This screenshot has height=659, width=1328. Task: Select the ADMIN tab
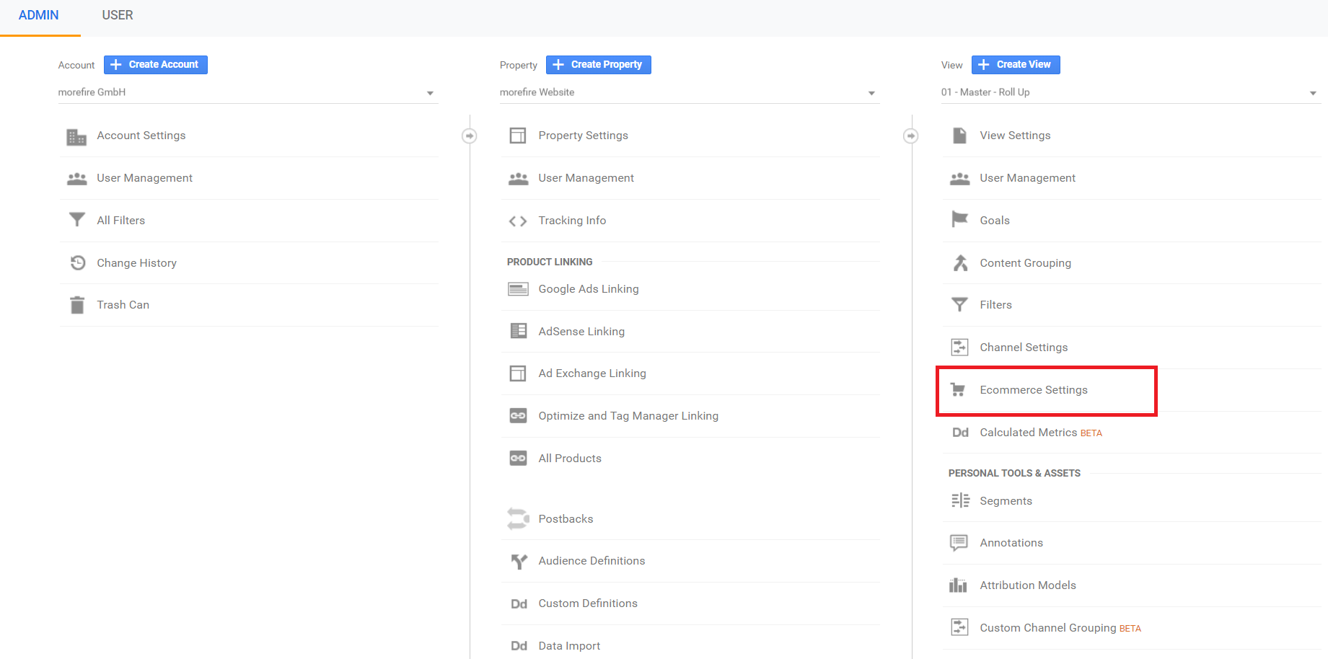39,14
